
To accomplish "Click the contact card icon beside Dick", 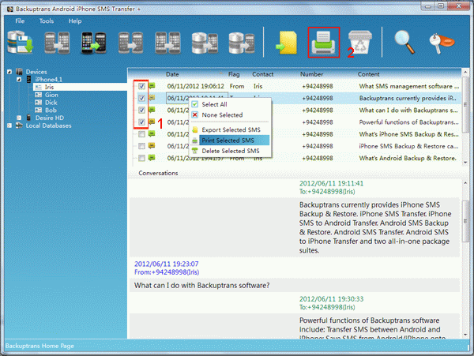I will 39,103.
